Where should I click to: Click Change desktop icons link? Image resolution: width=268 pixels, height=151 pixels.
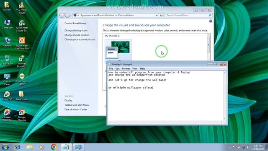76,31
